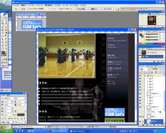This screenshot has height=133, width=166.
Task: Click 画面サイズ button
Action: [94, 9]
